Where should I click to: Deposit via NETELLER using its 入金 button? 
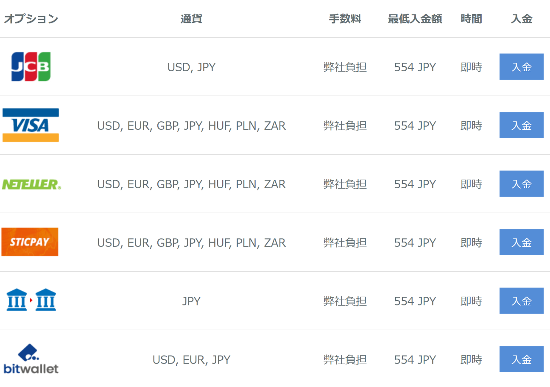521,184
